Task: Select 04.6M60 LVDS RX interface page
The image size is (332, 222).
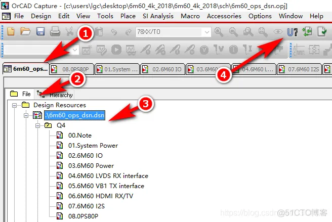Action: [108, 176]
